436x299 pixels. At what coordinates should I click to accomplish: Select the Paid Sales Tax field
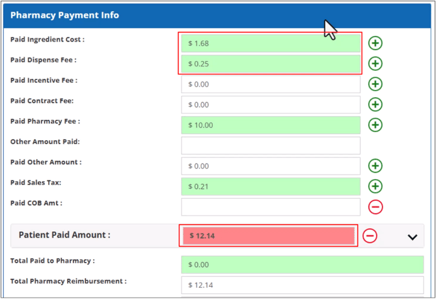(x=270, y=186)
